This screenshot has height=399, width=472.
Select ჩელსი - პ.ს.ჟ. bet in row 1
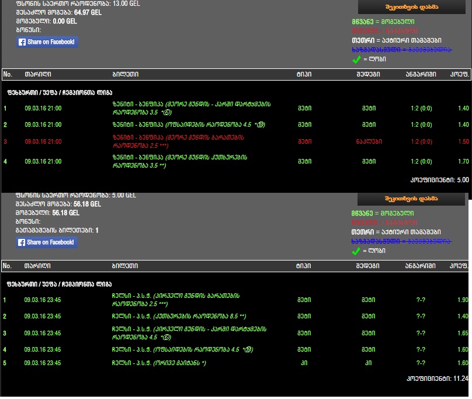click(x=176, y=300)
